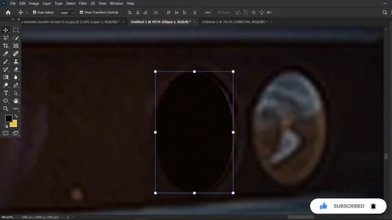Click Align right edges button

pos(145,12)
